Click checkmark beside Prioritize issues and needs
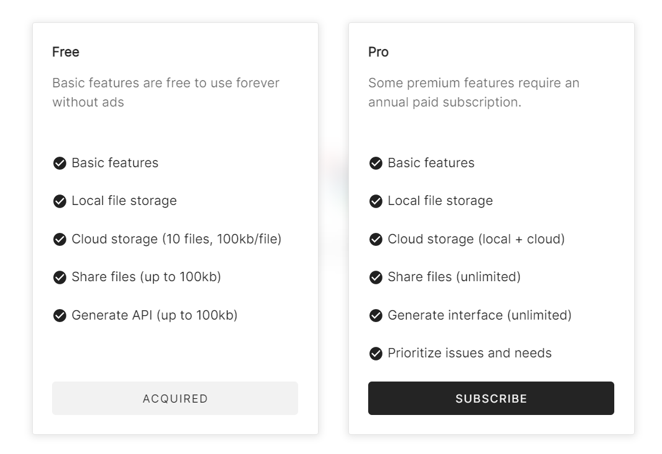 click(x=376, y=354)
